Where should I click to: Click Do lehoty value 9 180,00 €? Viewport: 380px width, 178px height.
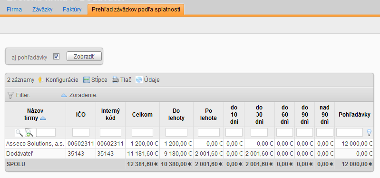178,154
